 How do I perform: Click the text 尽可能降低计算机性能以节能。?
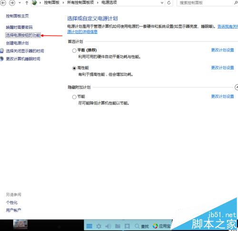tap(104, 103)
